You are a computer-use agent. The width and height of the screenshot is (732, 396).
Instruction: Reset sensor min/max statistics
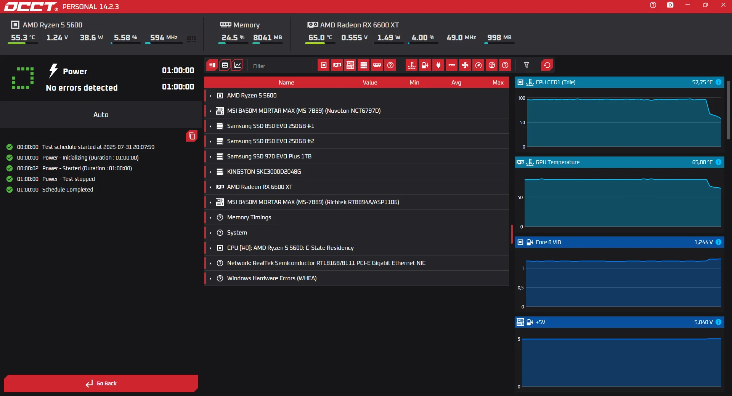coord(547,65)
